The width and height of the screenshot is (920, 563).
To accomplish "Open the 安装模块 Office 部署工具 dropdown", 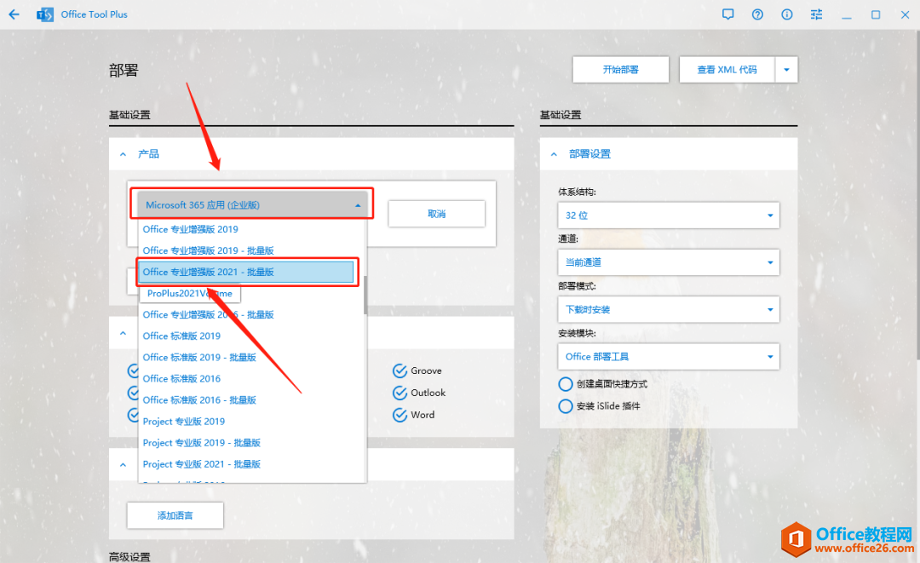I will pos(669,357).
